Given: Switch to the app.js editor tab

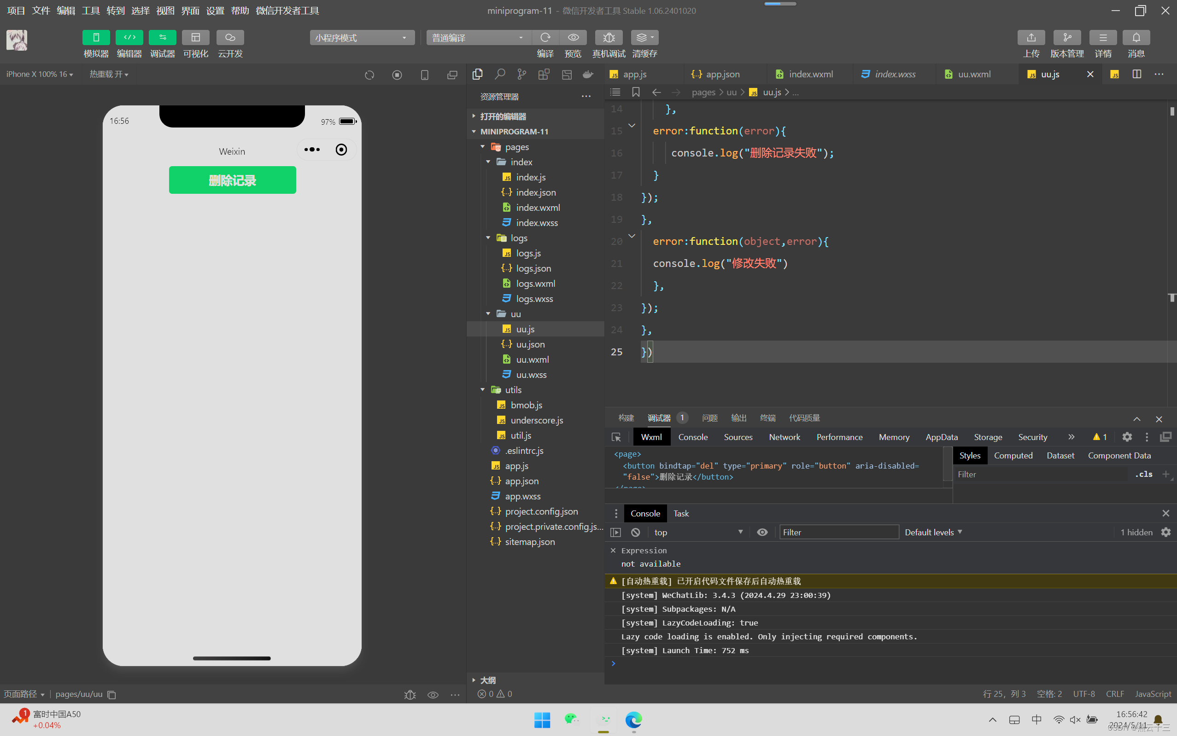Looking at the screenshot, I should 634,74.
